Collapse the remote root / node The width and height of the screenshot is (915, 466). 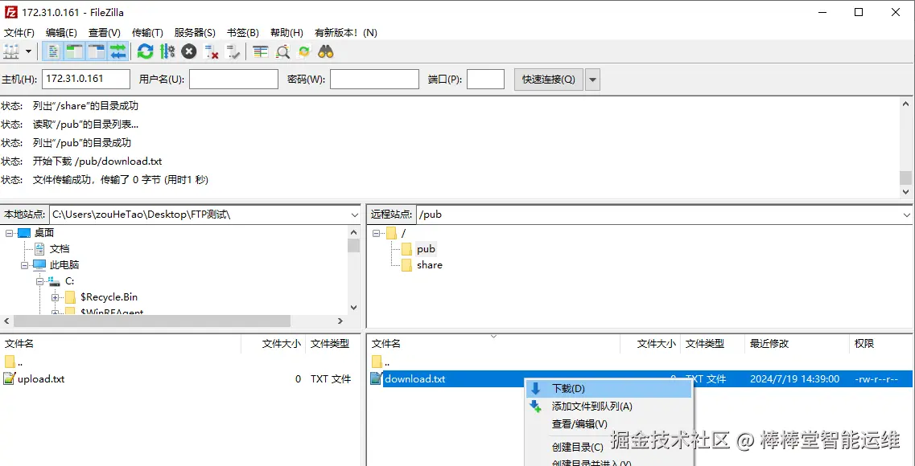click(x=377, y=233)
